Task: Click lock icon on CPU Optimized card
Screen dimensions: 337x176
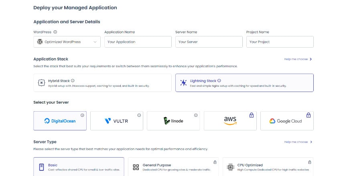Action: coord(309,162)
